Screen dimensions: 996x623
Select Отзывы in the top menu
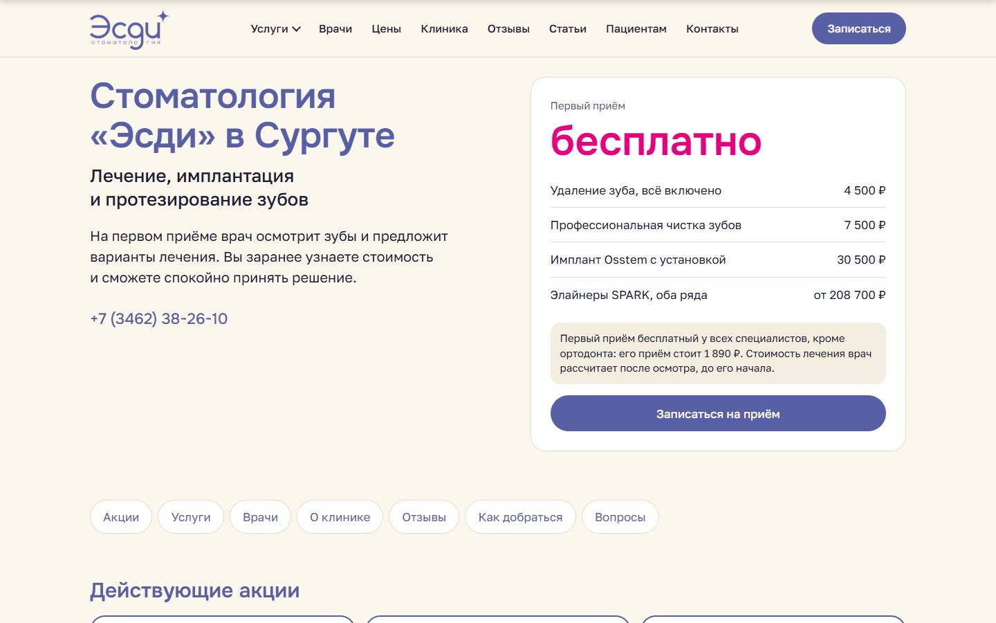tap(508, 29)
